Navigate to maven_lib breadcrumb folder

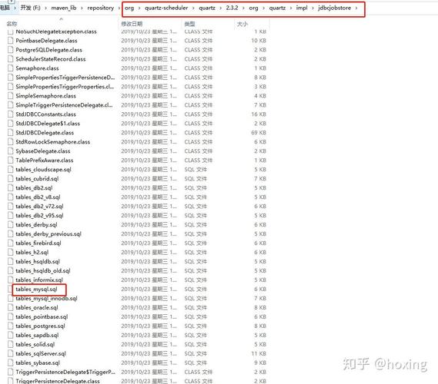[x=64, y=8]
